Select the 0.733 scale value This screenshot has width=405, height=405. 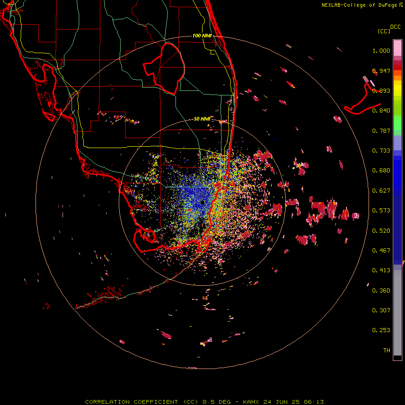point(381,151)
